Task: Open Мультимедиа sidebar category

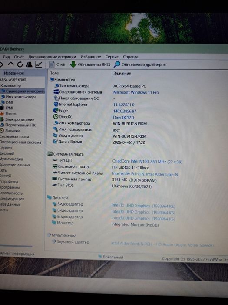Action: click(x=11, y=159)
